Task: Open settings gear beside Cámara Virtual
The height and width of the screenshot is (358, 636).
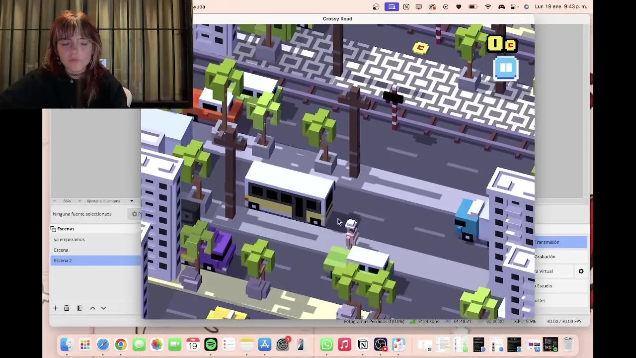Action: pos(581,271)
